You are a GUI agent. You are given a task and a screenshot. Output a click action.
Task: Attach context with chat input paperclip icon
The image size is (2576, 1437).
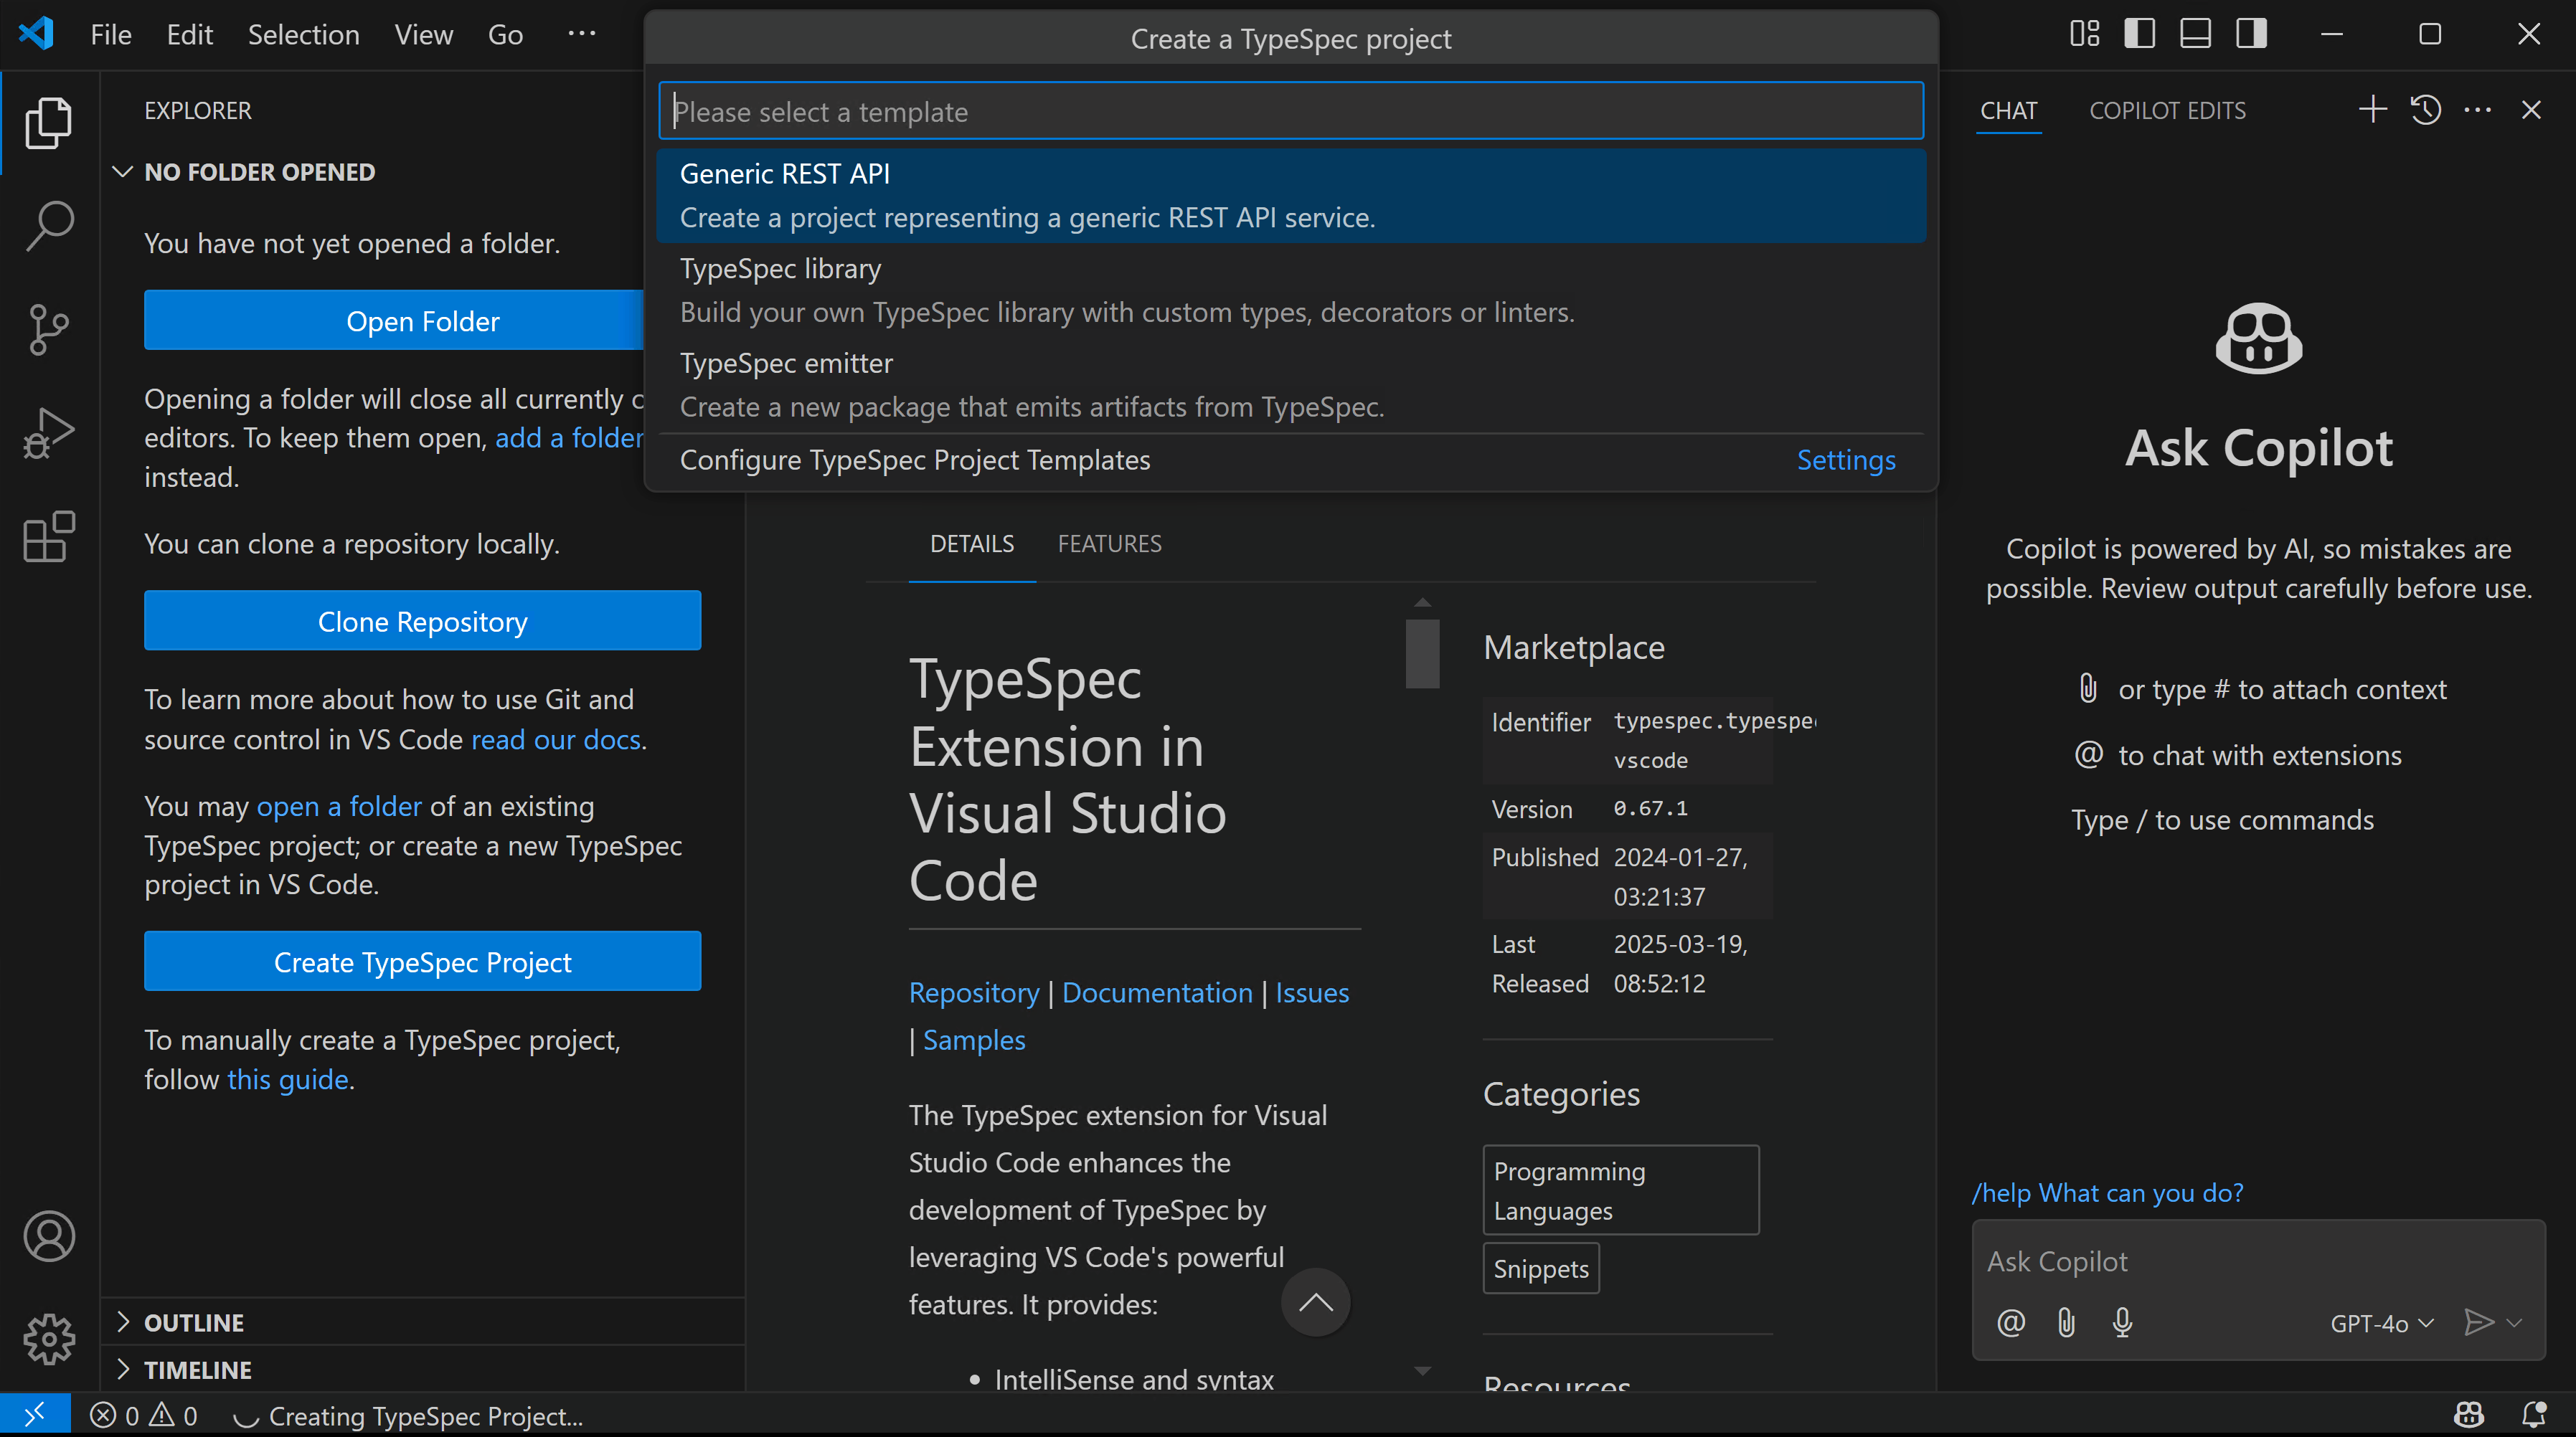2066,1323
